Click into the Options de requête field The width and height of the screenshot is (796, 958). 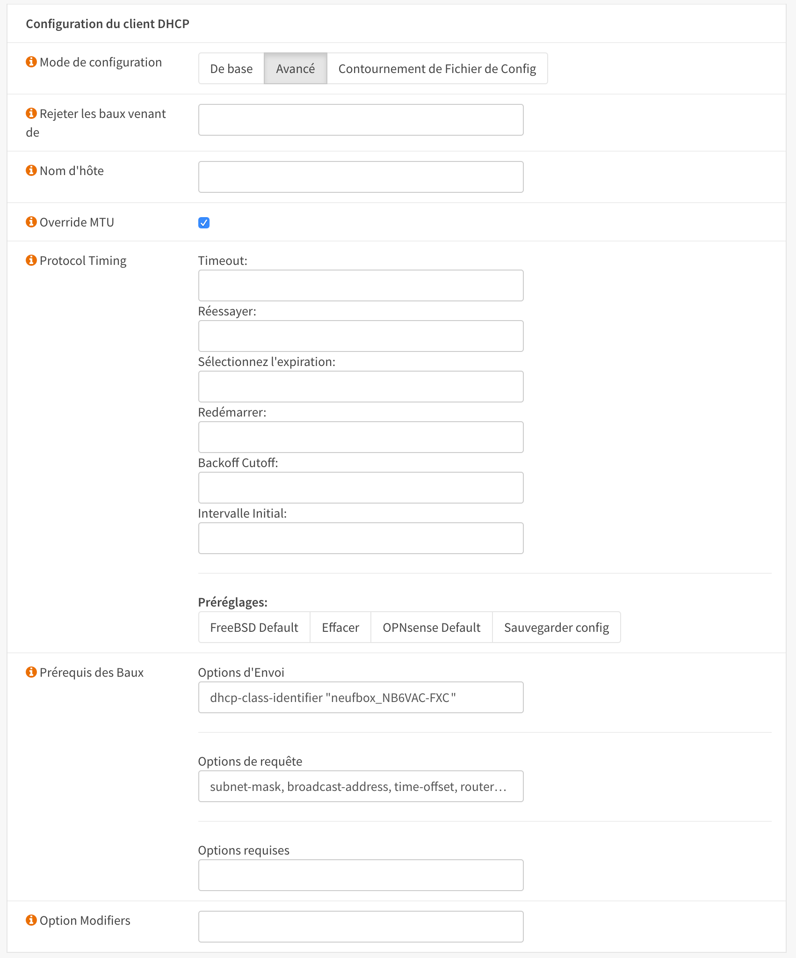(361, 786)
